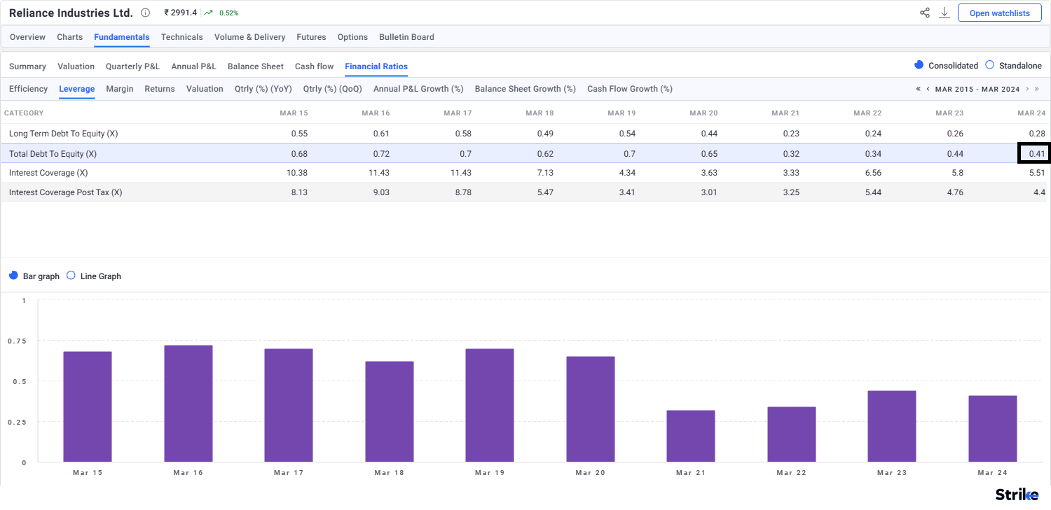Select Long Term Debt To Equity (X) row
The width and height of the screenshot is (1051, 510).
[525, 133]
